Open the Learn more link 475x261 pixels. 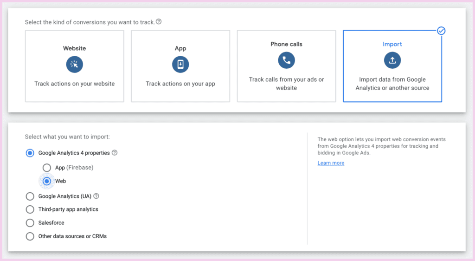tap(331, 163)
